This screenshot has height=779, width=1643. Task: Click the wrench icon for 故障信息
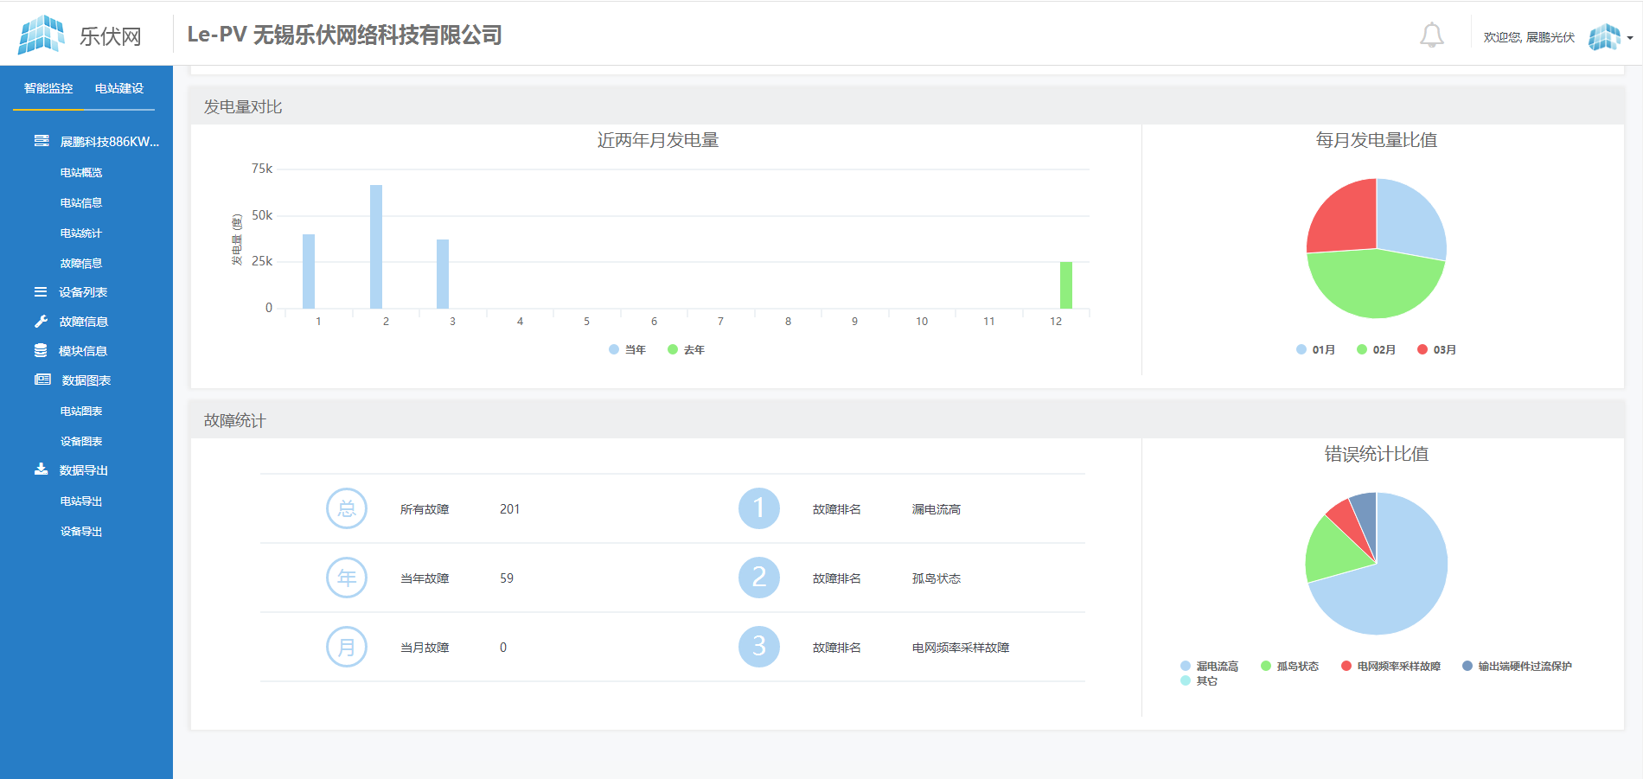41,322
